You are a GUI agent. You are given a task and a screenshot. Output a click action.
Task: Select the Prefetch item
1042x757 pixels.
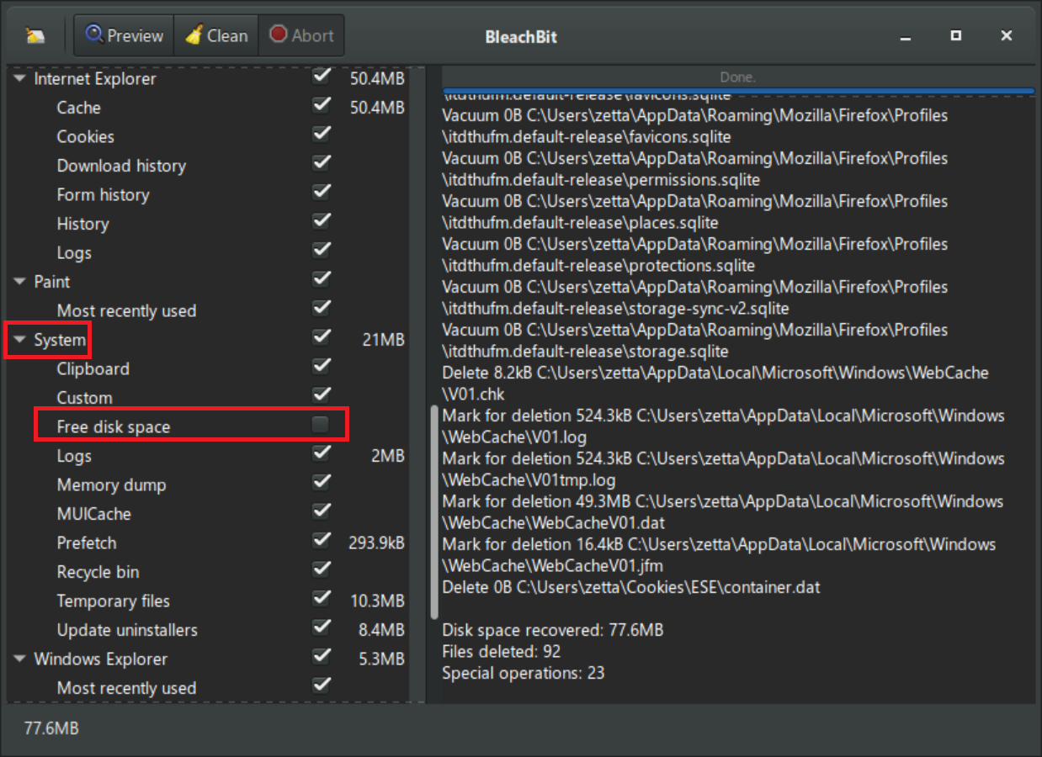(x=87, y=543)
